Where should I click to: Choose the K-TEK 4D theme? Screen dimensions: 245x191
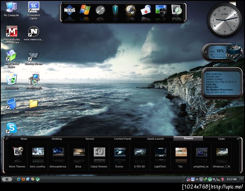click(x=140, y=157)
